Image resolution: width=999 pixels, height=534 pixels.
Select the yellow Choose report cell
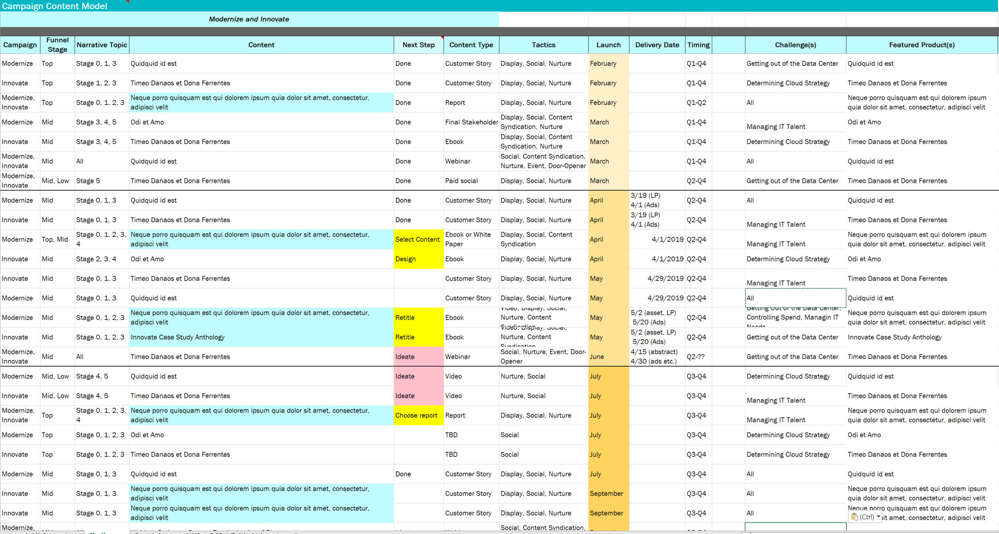[418, 415]
